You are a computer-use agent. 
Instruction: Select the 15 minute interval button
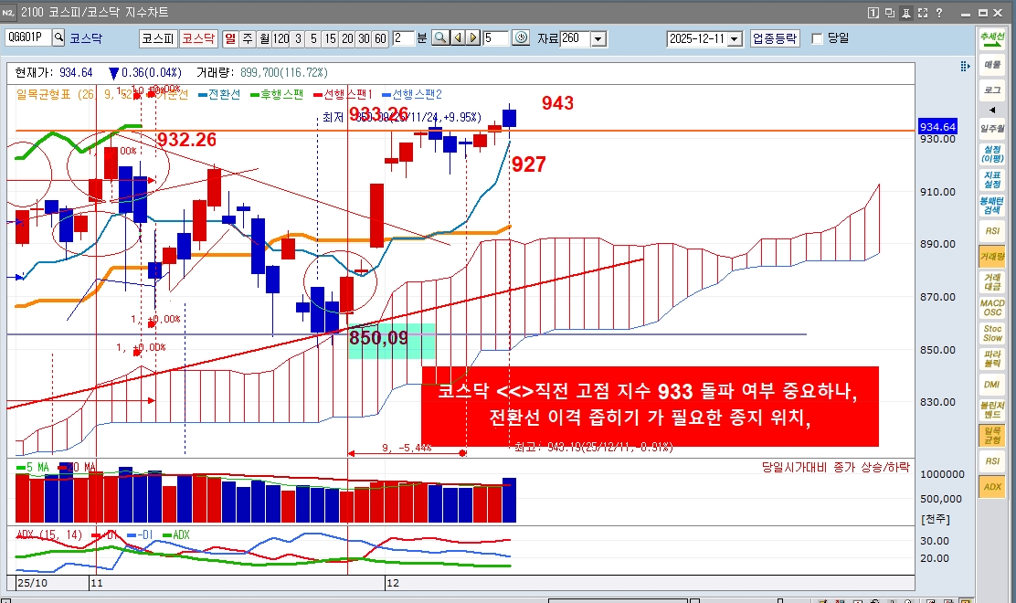[331, 38]
